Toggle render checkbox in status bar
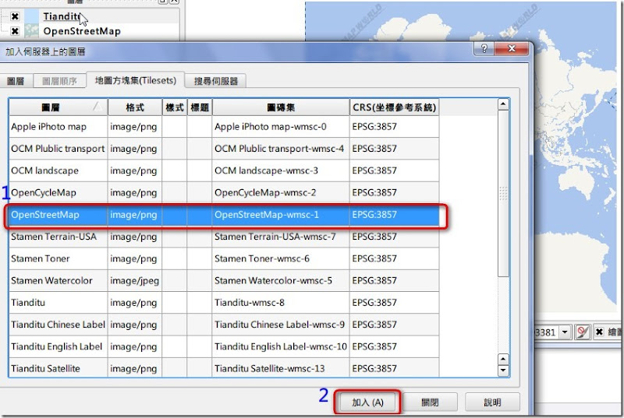 (599, 332)
